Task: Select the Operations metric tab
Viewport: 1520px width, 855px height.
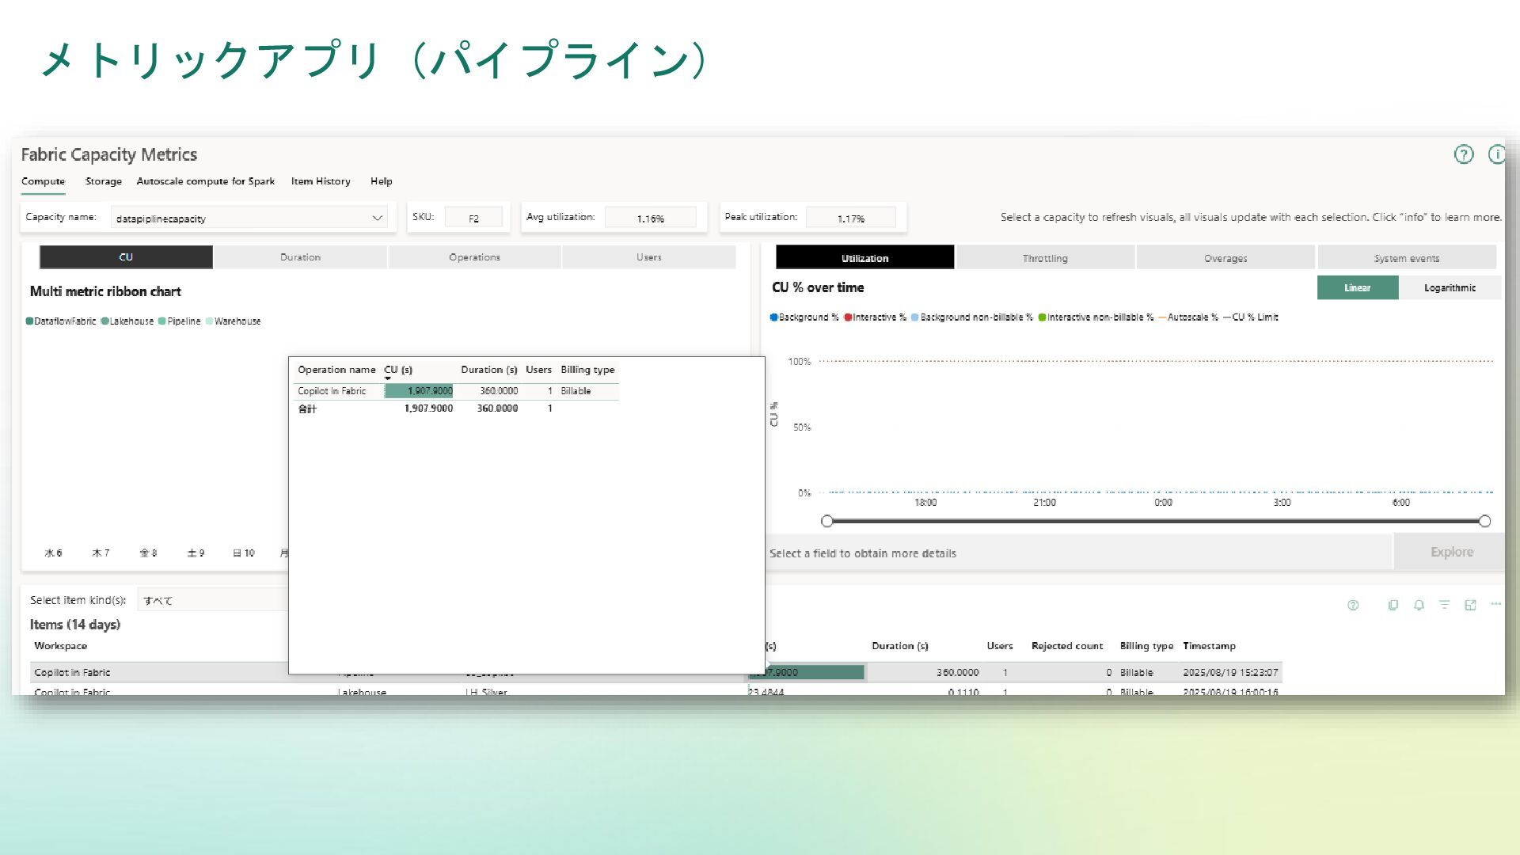Action: point(474,257)
